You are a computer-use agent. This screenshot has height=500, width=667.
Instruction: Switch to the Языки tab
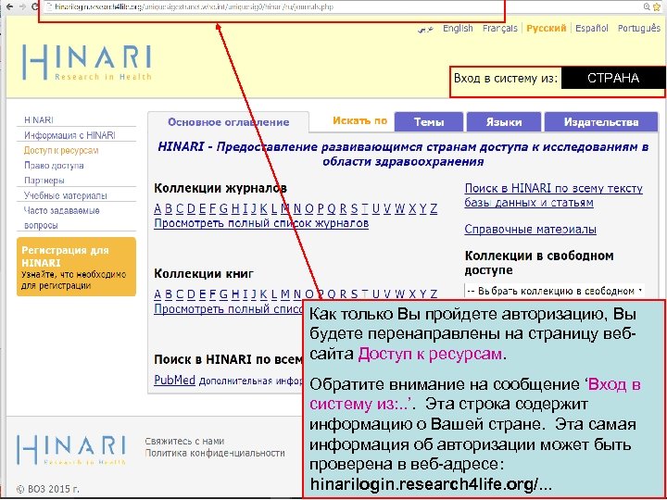point(504,122)
